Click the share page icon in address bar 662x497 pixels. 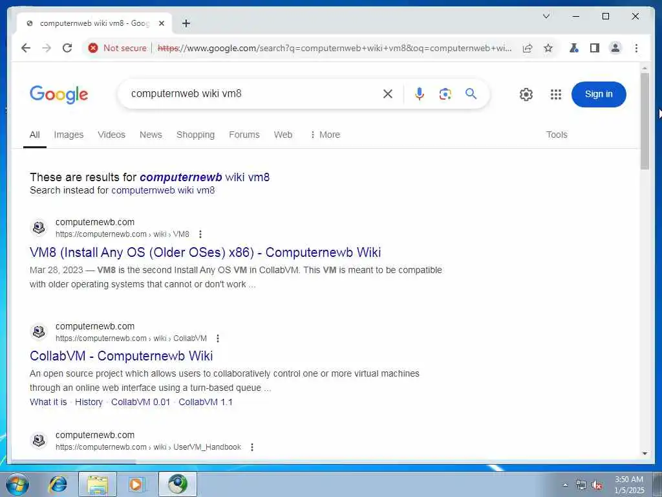click(x=528, y=48)
